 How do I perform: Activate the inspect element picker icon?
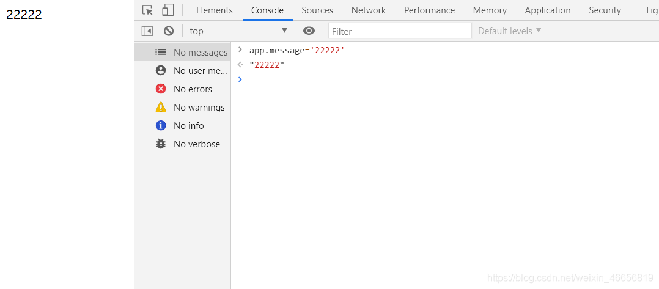click(147, 10)
